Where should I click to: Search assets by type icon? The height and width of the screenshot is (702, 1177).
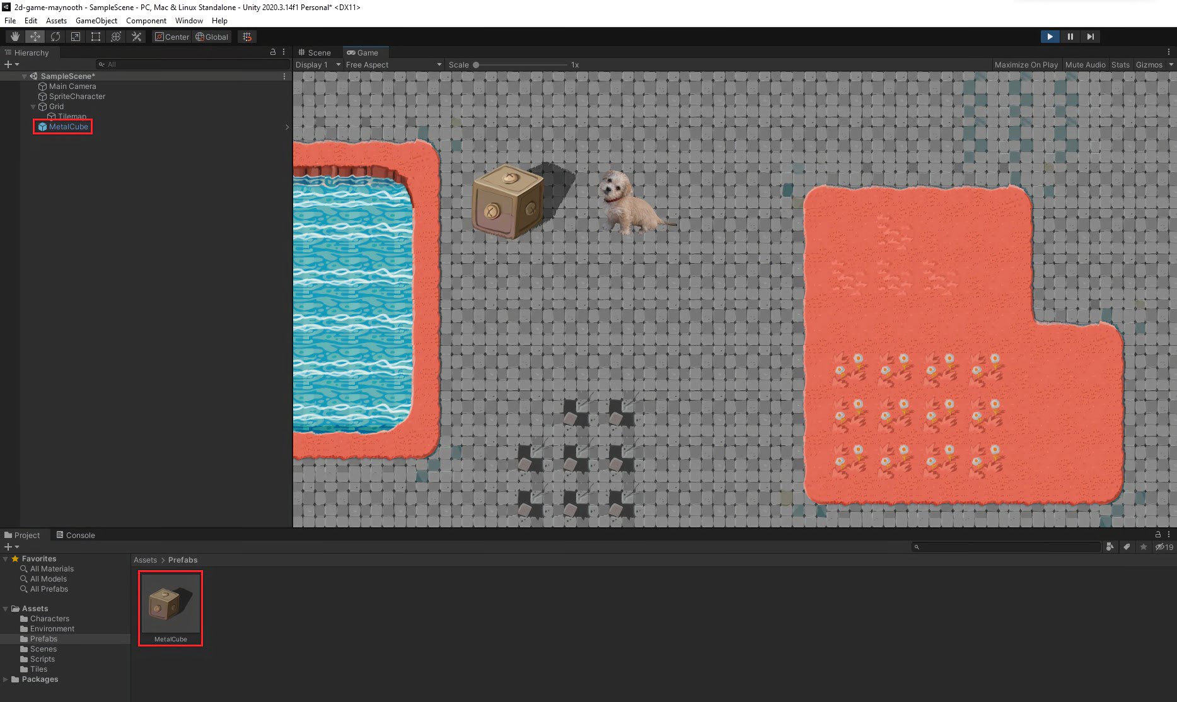click(1110, 547)
